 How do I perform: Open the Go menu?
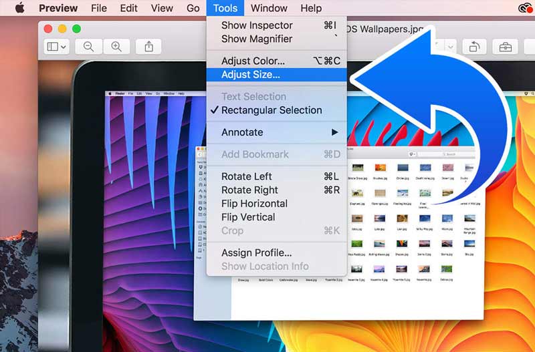tap(193, 8)
